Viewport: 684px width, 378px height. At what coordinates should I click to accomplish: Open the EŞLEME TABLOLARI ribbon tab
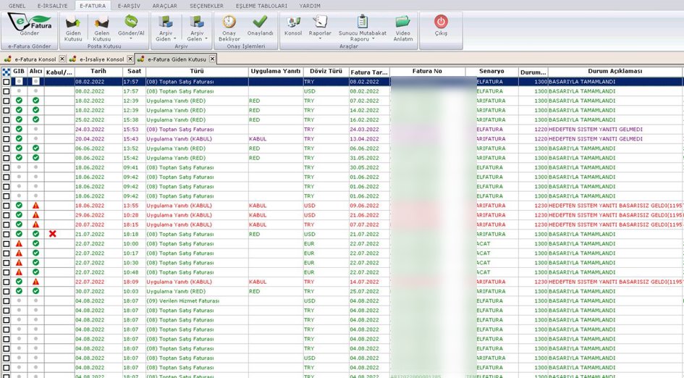261,6
